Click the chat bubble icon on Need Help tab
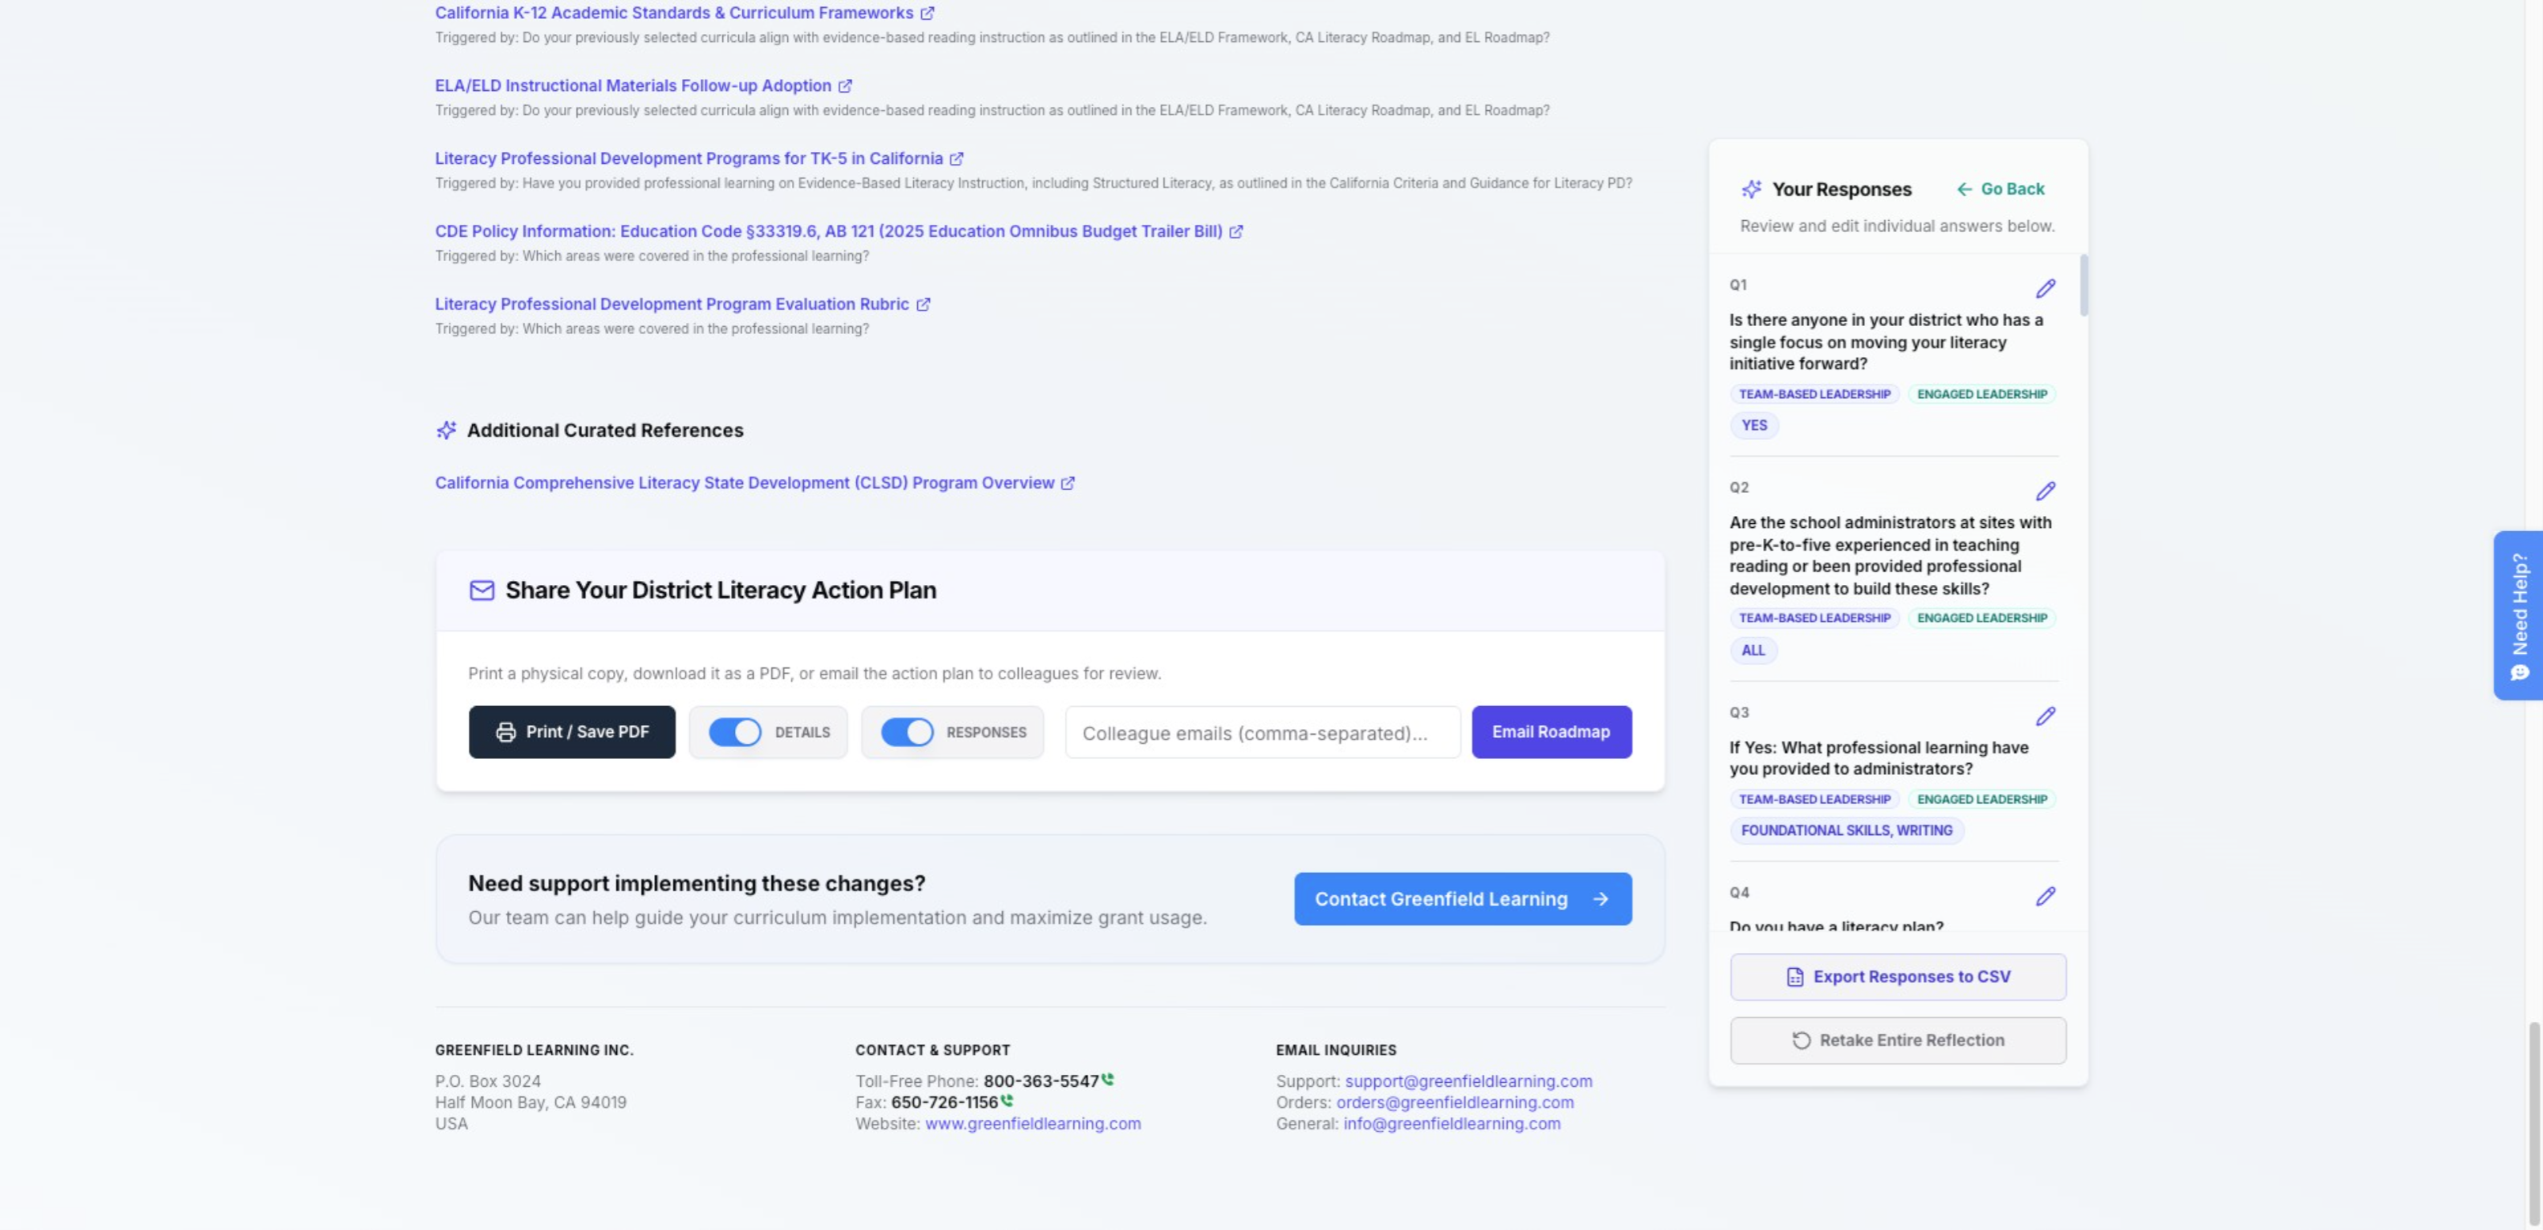This screenshot has height=1230, width=2543. [2520, 673]
